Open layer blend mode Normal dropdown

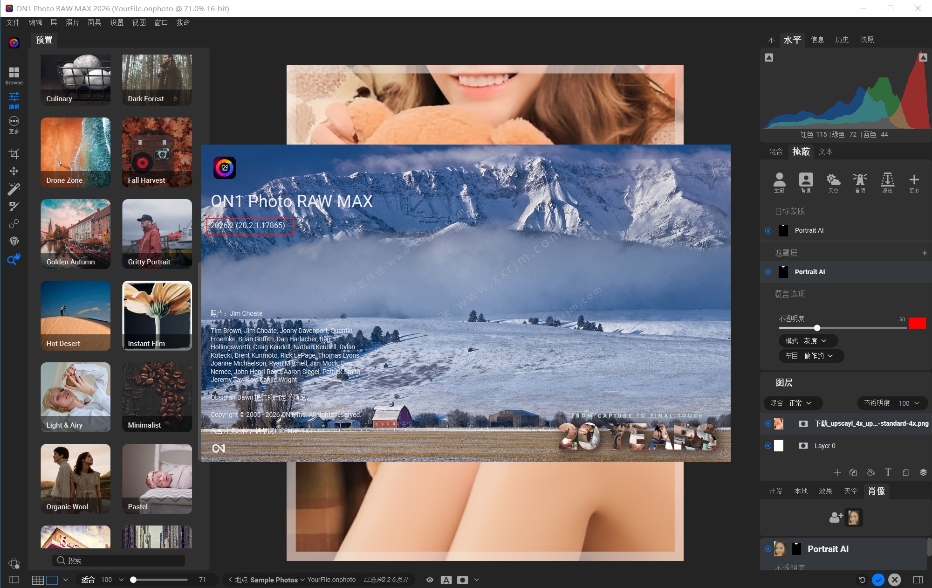click(x=793, y=403)
